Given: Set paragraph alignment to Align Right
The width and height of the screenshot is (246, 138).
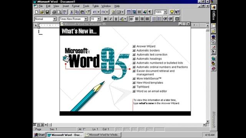Looking at the screenshot, I should [142, 19].
